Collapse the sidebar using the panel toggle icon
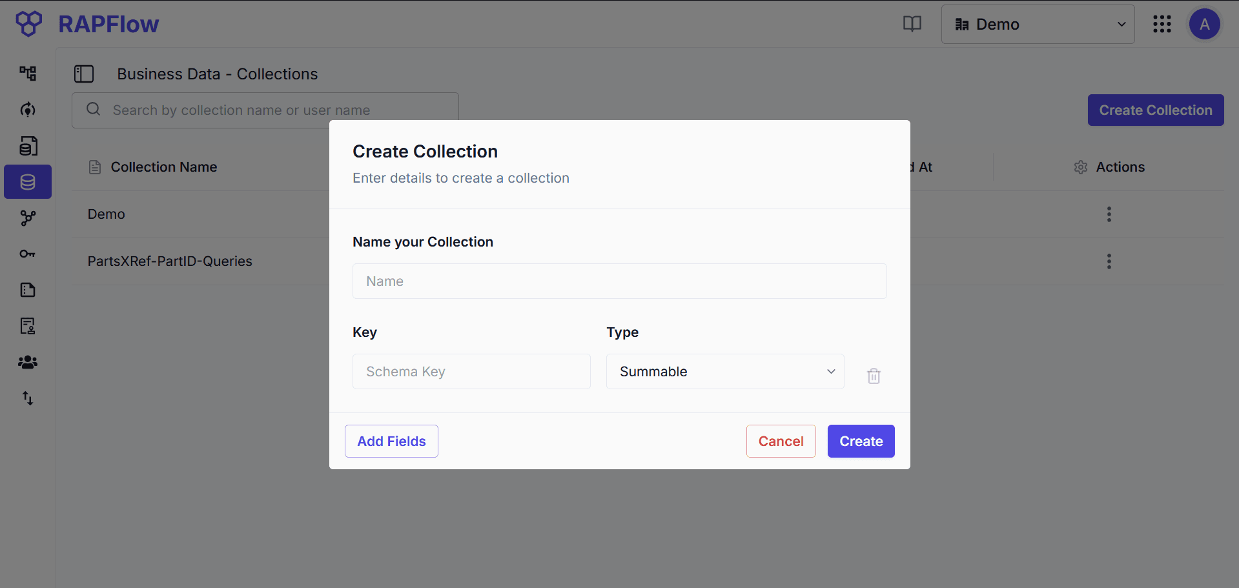The width and height of the screenshot is (1239, 588). point(84,74)
